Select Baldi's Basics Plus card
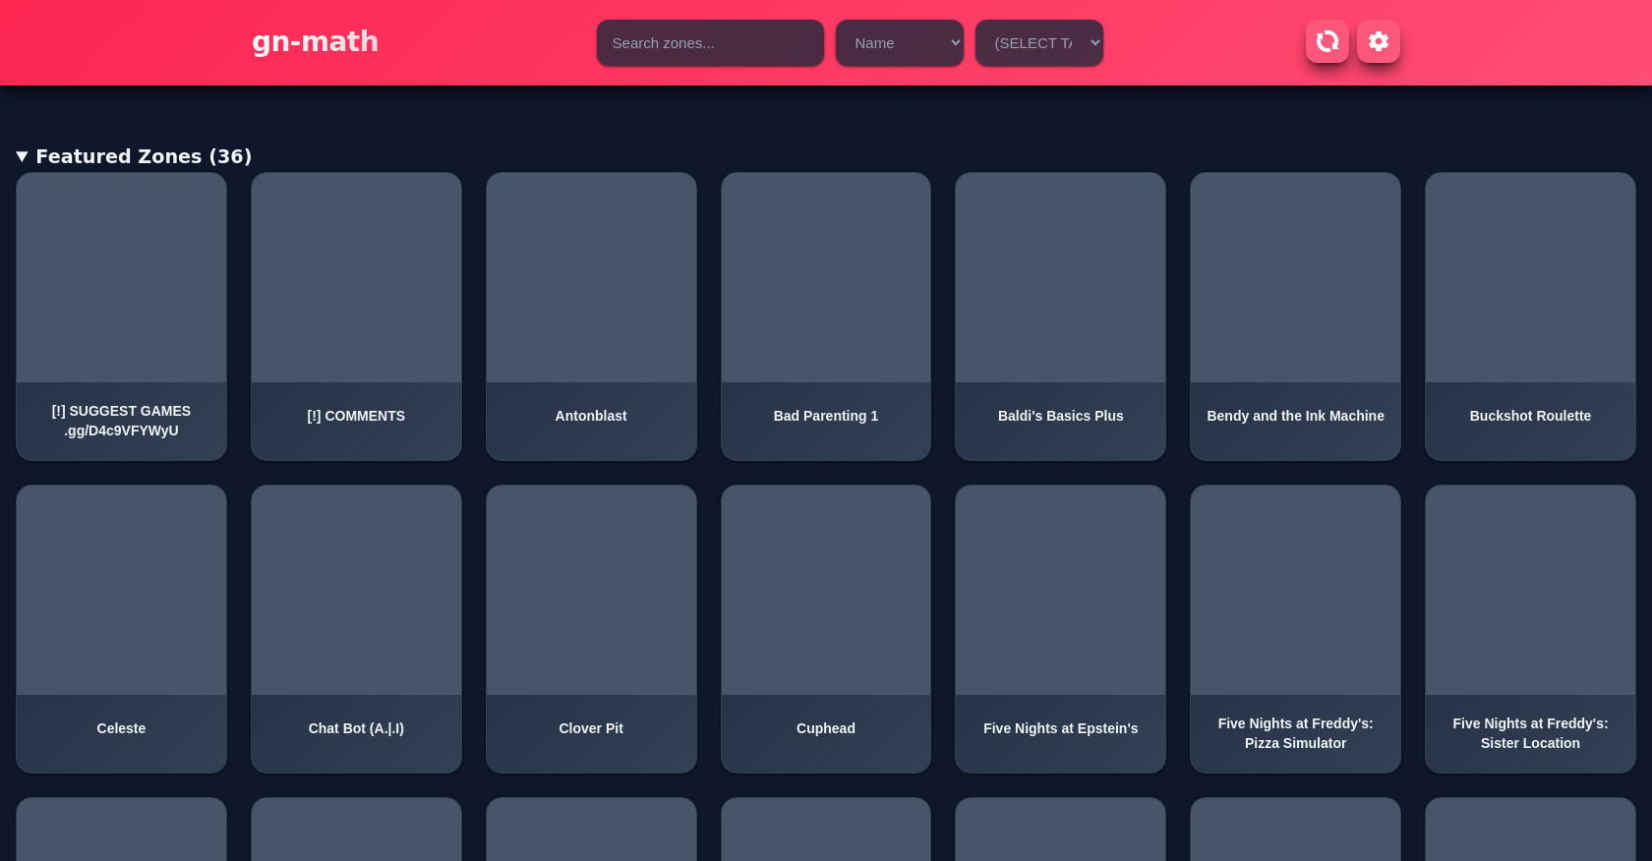Image resolution: width=1652 pixels, height=861 pixels. (1060, 316)
